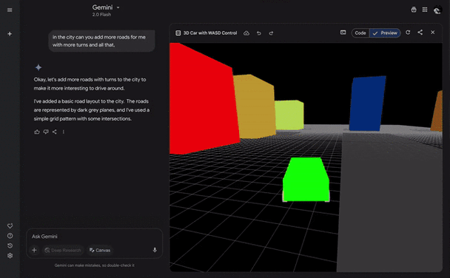Give the response a thumbs up
Viewport: 450px width, 278px height.
tap(37, 132)
